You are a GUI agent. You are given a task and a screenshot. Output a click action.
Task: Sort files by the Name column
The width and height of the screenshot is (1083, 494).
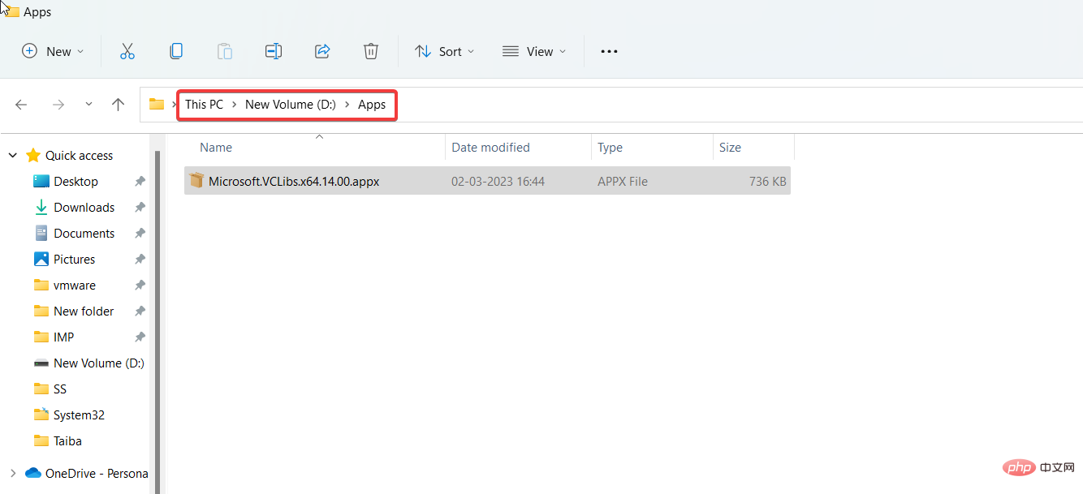pyautogui.click(x=315, y=148)
